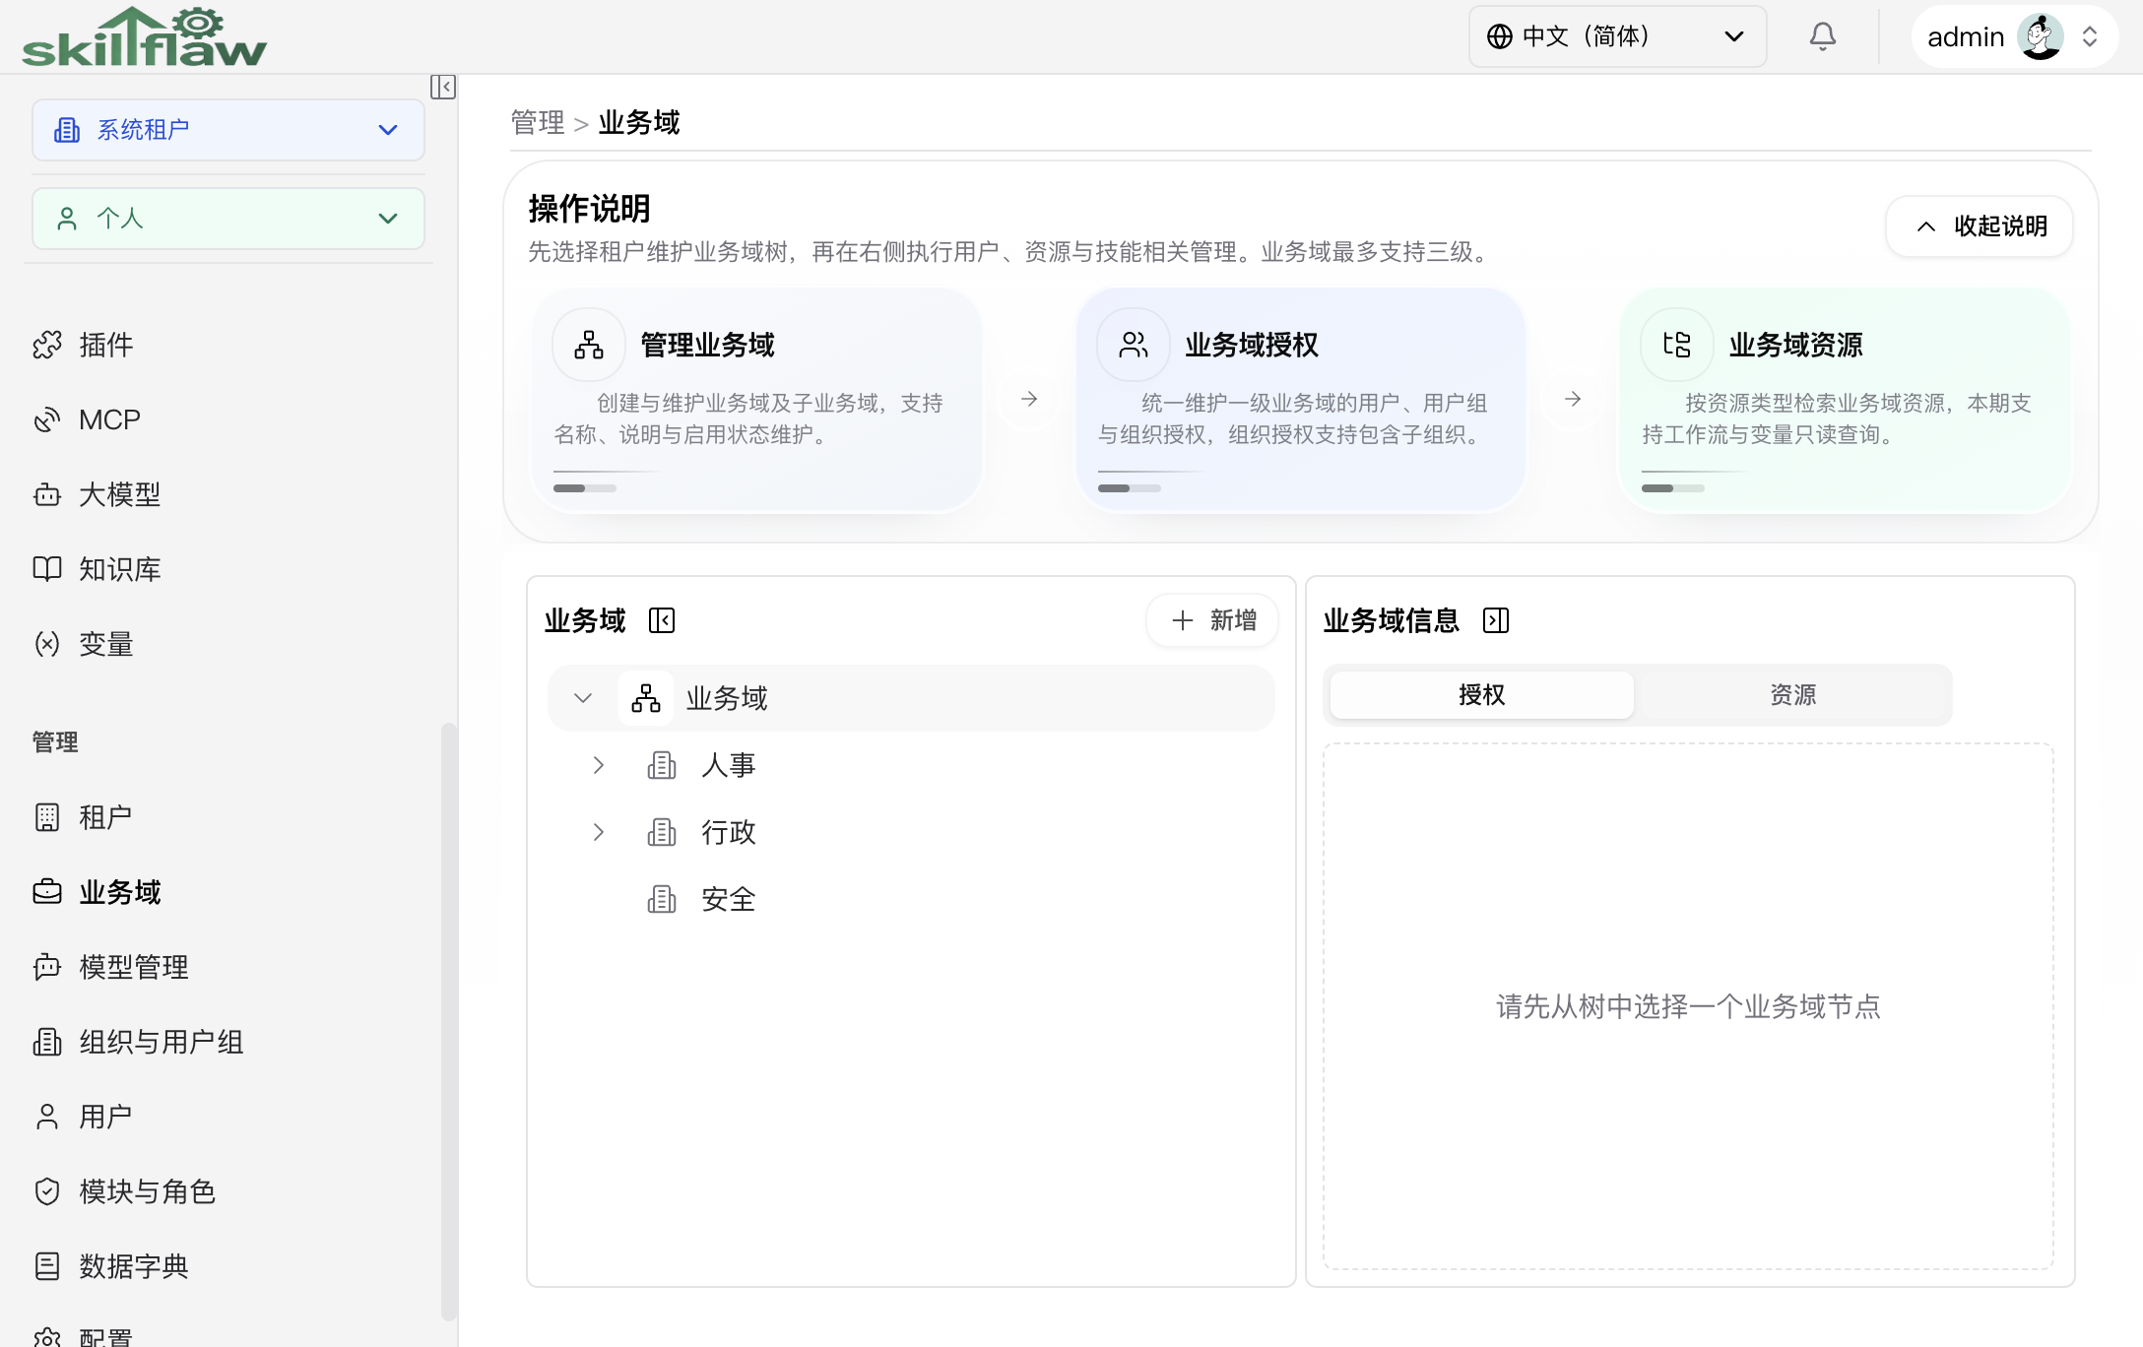Viewport: 2143px width, 1347px height.
Task: Expand the 人事 tree node
Action: pos(599,765)
